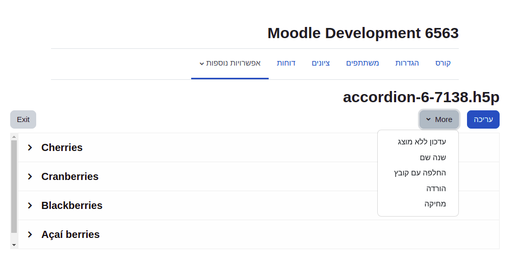This screenshot has height=272, width=519.
Task: Click the Moodle Development 6563 heading
Action: coord(363,34)
